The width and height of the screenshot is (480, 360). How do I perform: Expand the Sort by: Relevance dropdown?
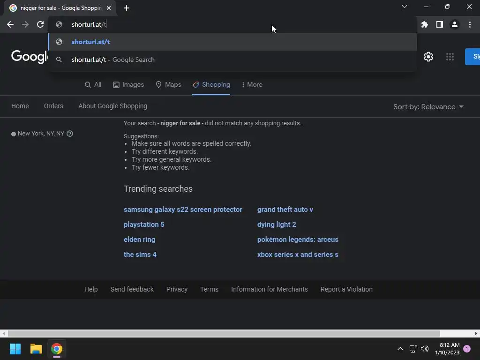(x=428, y=107)
